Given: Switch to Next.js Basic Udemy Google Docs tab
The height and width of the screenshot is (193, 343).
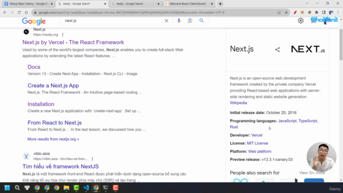Looking at the screenshot, I should [28, 4].
